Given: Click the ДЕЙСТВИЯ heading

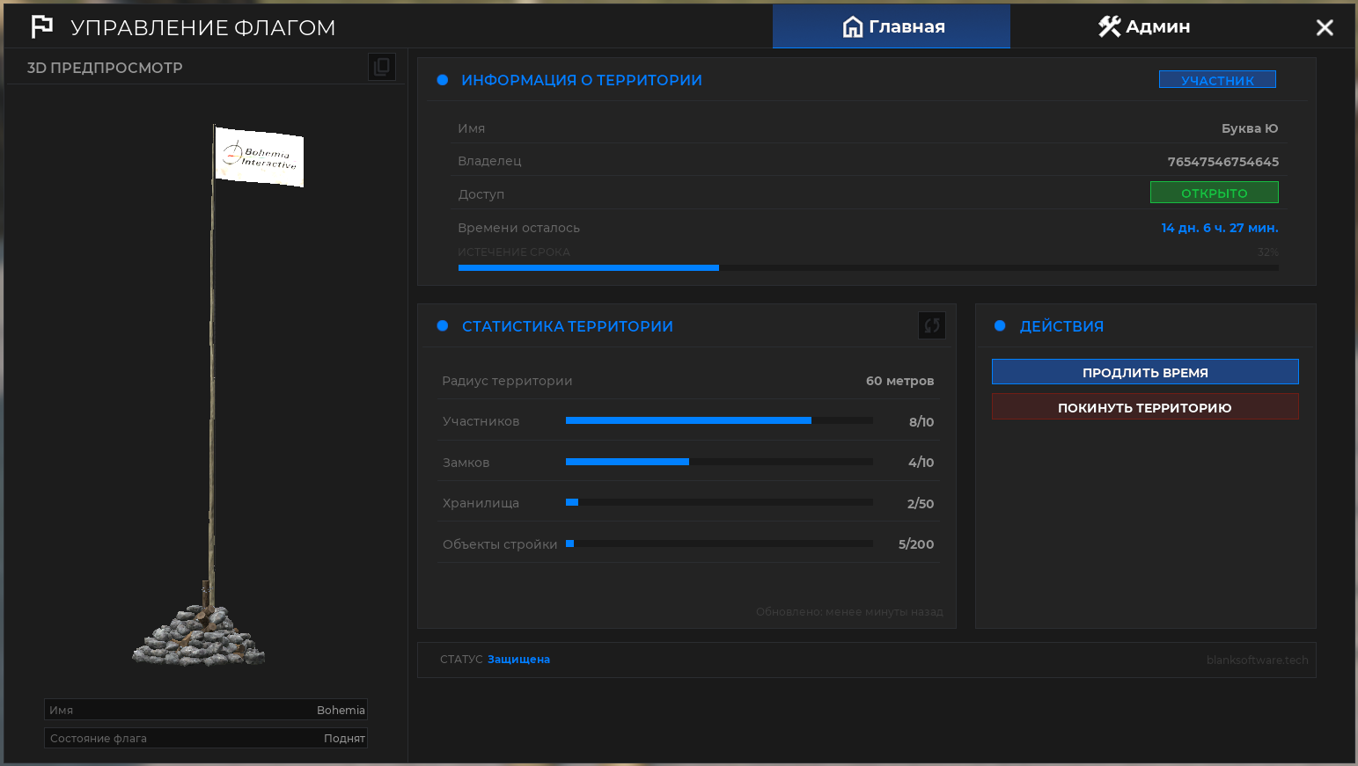Looking at the screenshot, I should tap(1061, 326).
